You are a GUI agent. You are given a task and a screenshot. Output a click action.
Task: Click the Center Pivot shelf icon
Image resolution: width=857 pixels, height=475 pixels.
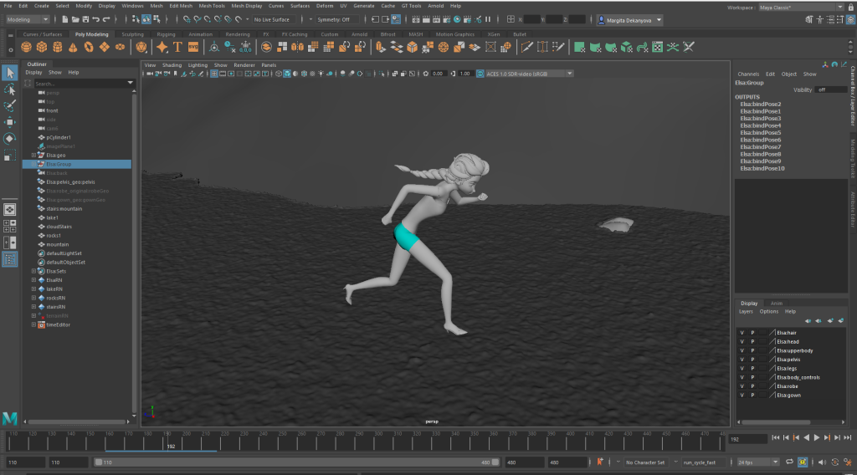click(214, 48)
